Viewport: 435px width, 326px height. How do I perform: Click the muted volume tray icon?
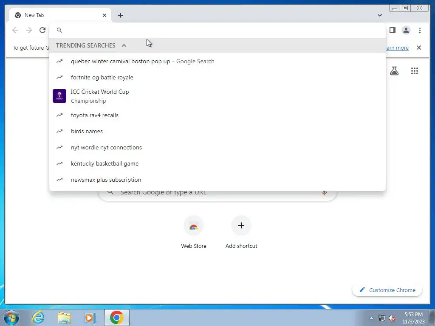click(392, 318)
